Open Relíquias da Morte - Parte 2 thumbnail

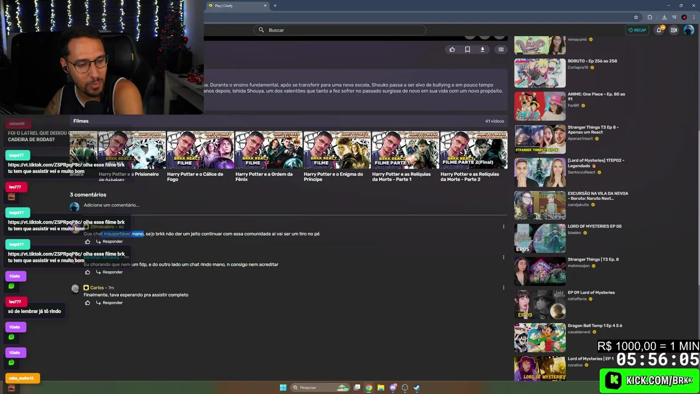(474, 150)
